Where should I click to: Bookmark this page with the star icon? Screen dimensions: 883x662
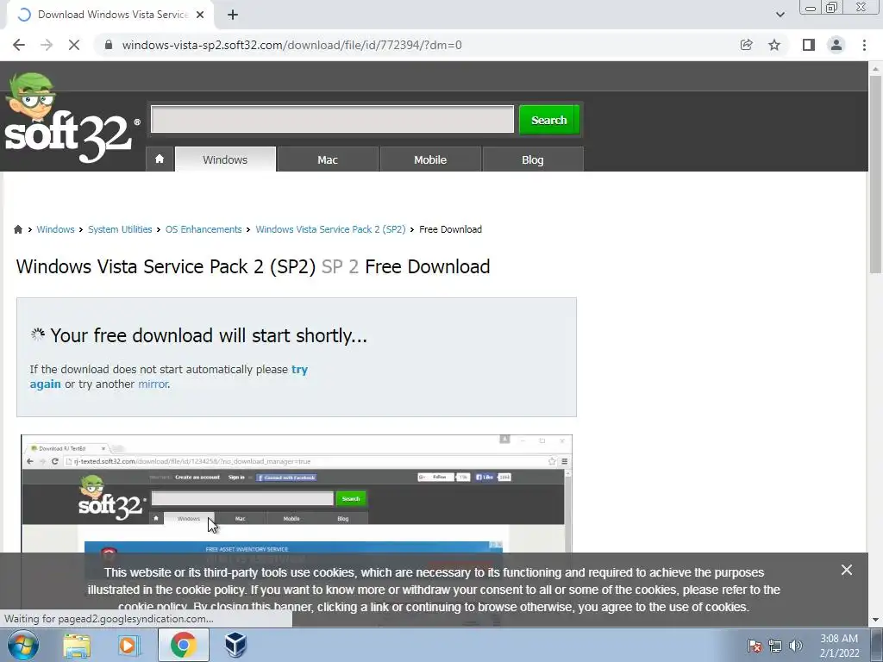[x=774, y=45]
